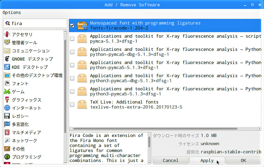
Task: Select the アクセサリ category icon
Action: point(7,34)
